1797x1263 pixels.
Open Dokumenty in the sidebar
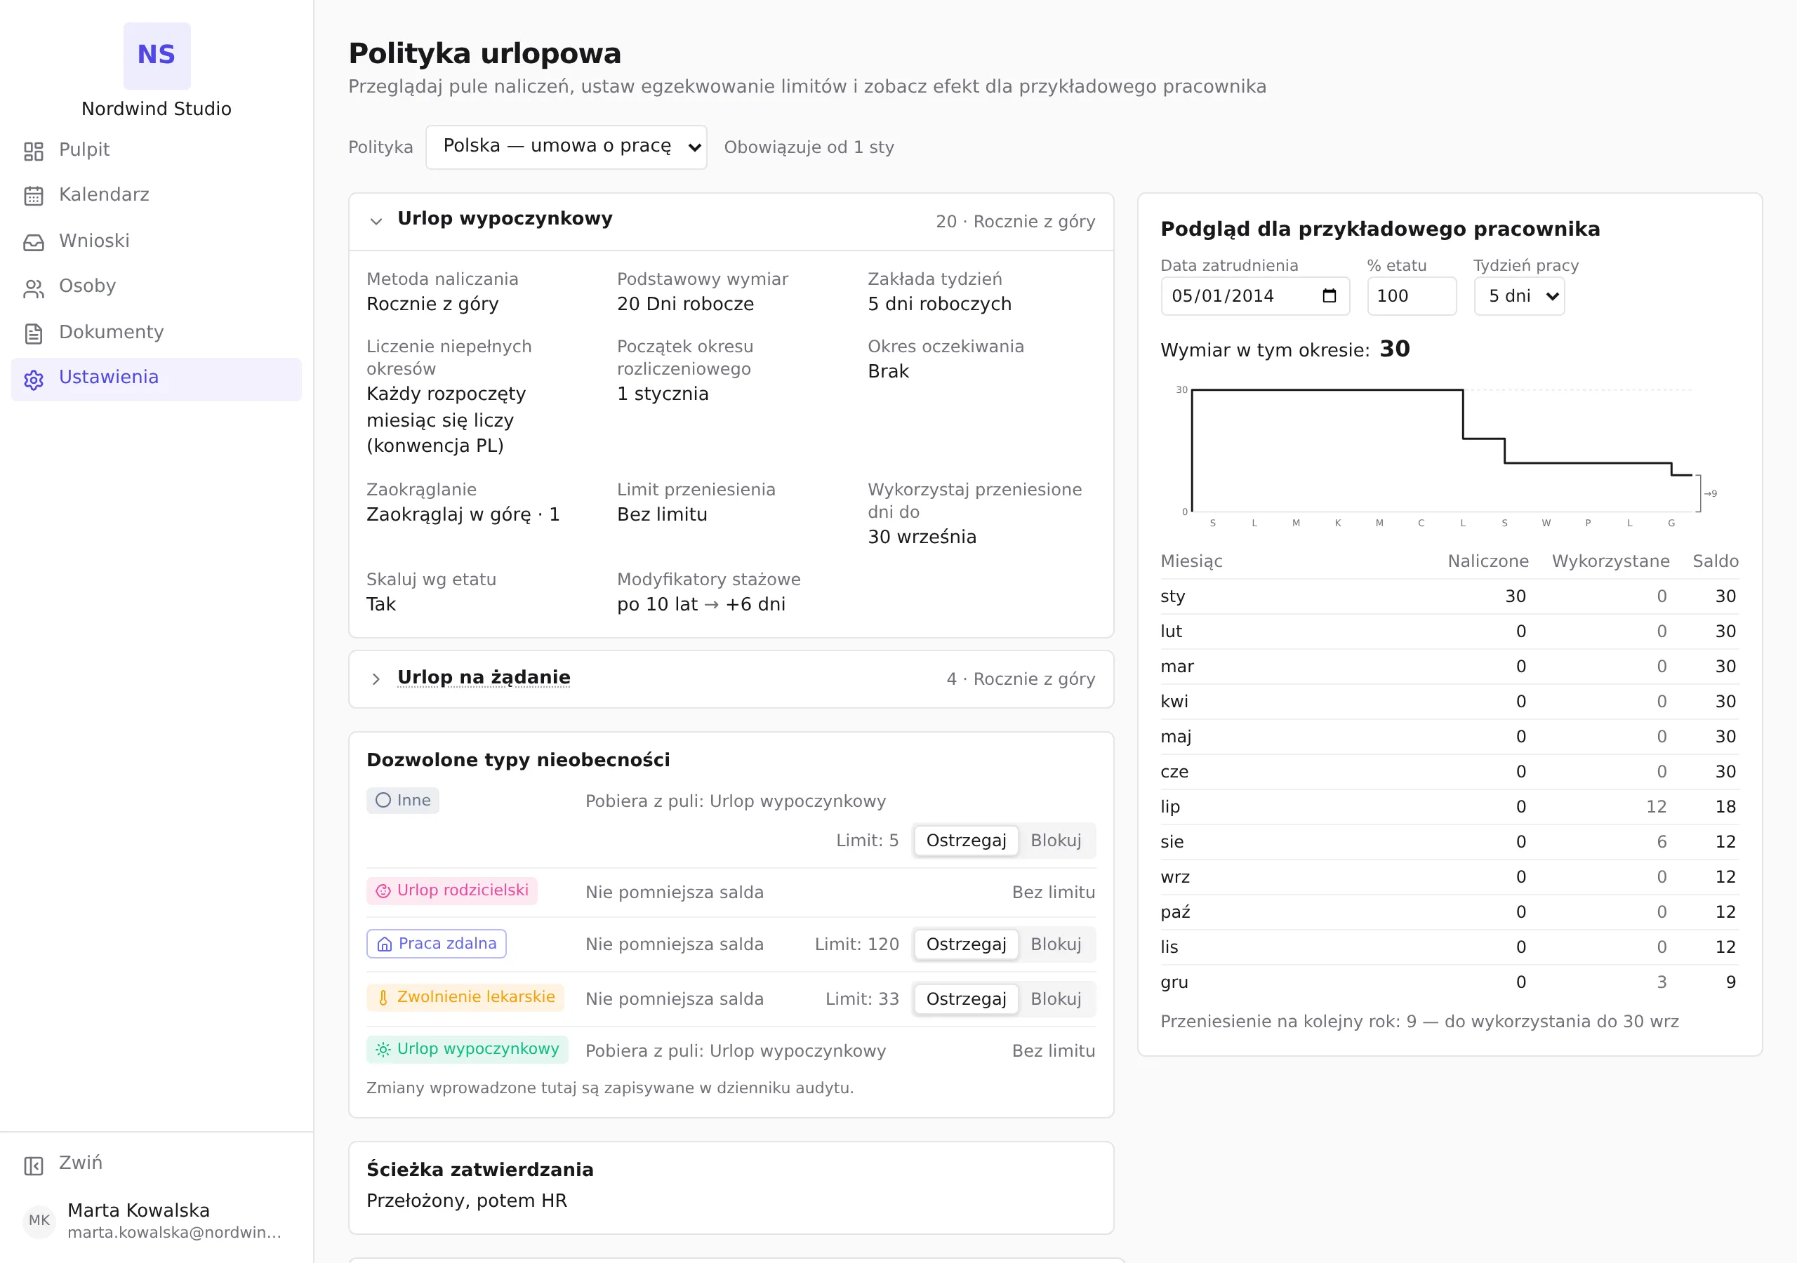click(x=157, y=333)
